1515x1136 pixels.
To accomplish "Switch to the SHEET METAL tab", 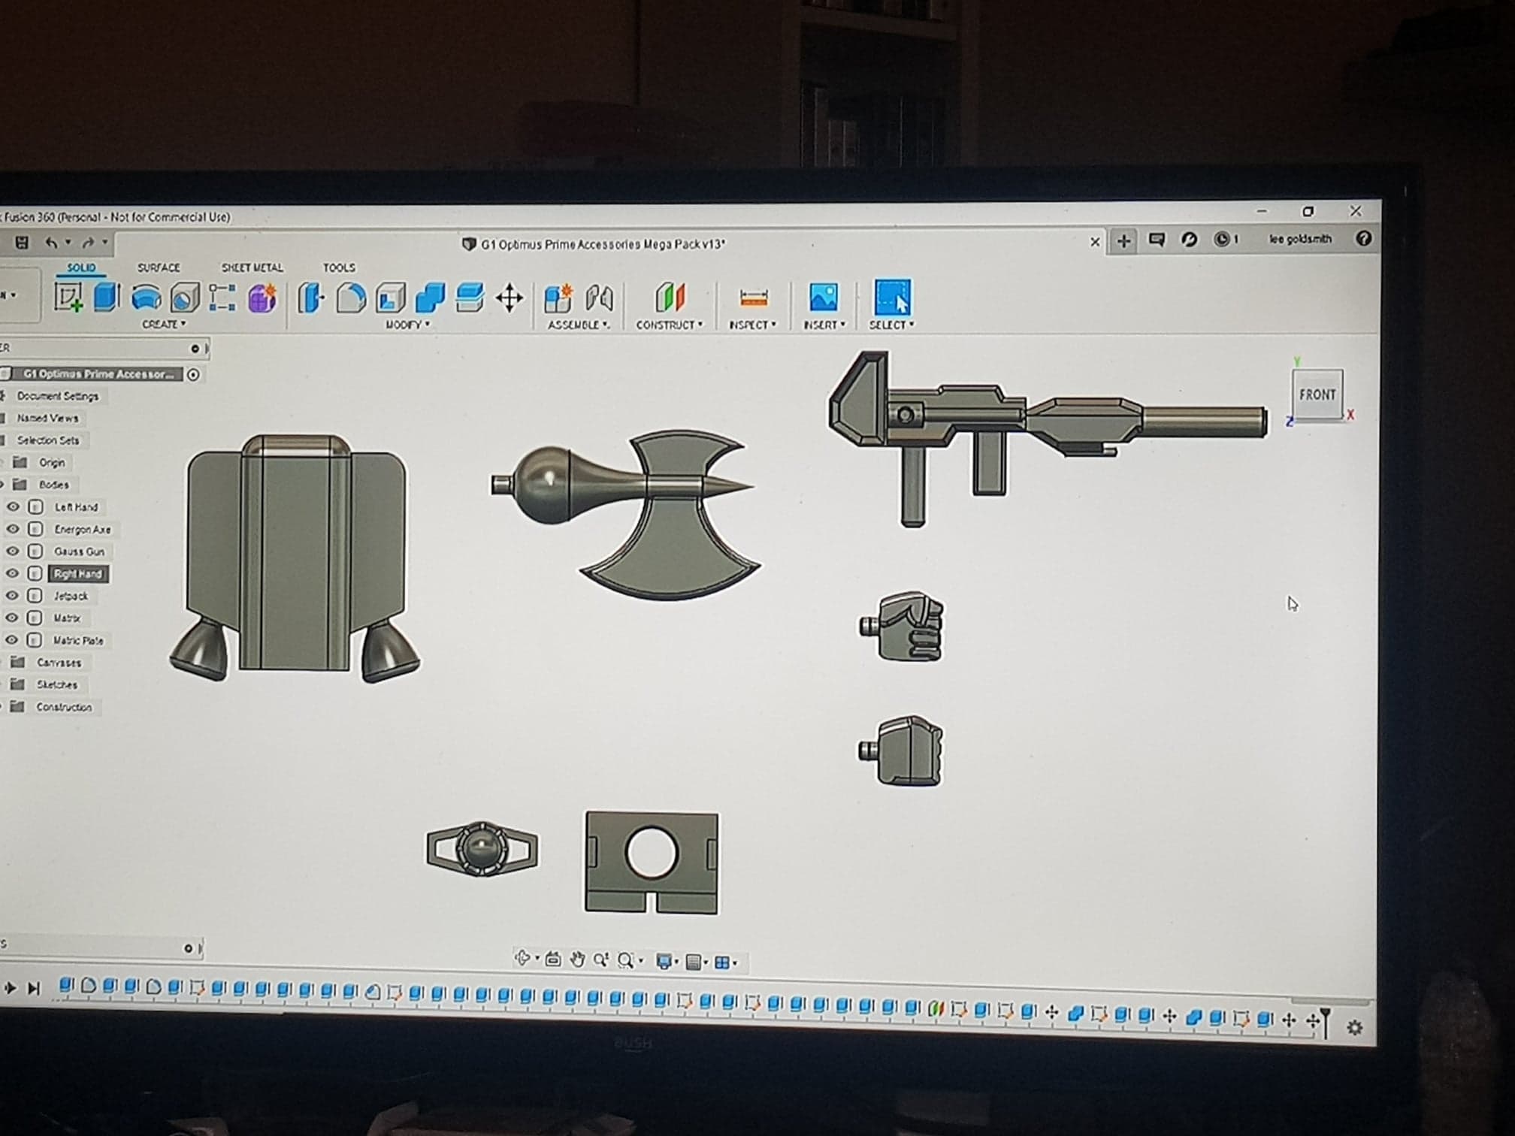I will pyautogui.click(x=252, y=267).
